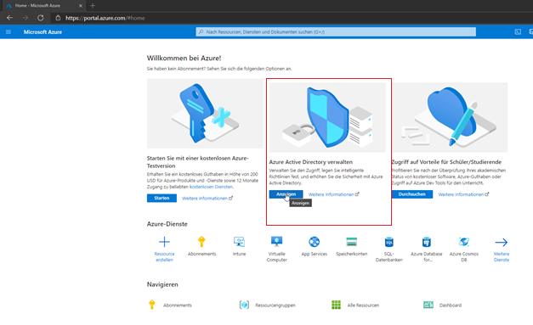
Task: Click the key illustration of free trial
Action: (205, 114)
